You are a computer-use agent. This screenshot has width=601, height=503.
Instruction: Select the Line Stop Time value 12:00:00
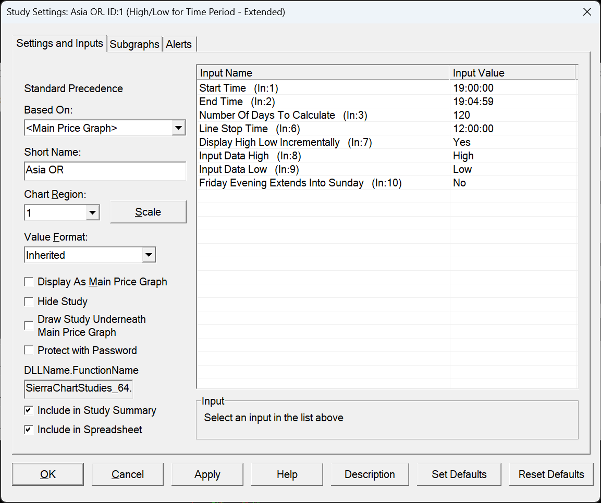(x=473, y=129)
